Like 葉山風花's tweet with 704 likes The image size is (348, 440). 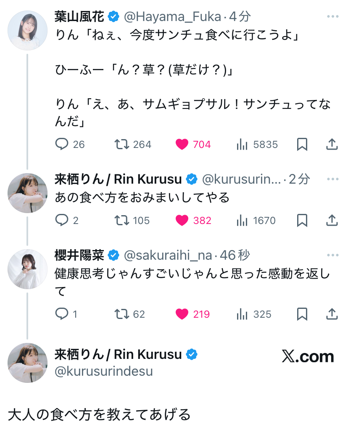pos(182,145)
